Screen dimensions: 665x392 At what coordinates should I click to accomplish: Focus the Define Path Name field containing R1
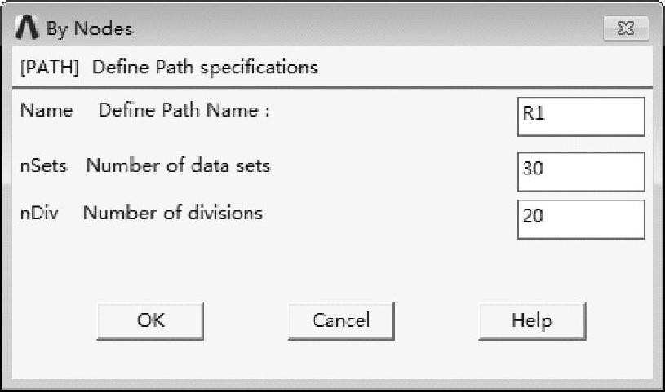[x=580, y=116]
